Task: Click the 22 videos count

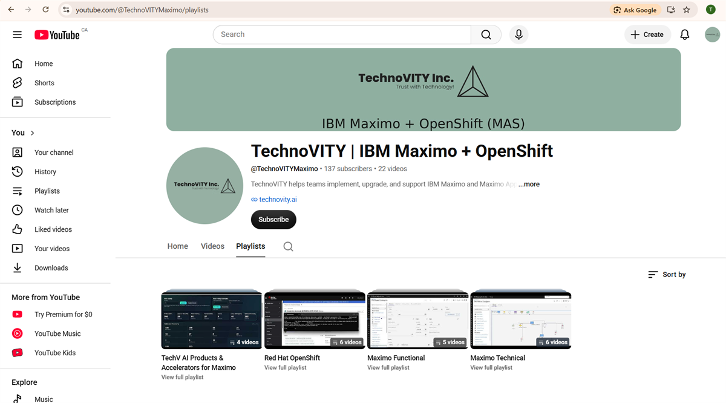Action: [x=393, y=169]
